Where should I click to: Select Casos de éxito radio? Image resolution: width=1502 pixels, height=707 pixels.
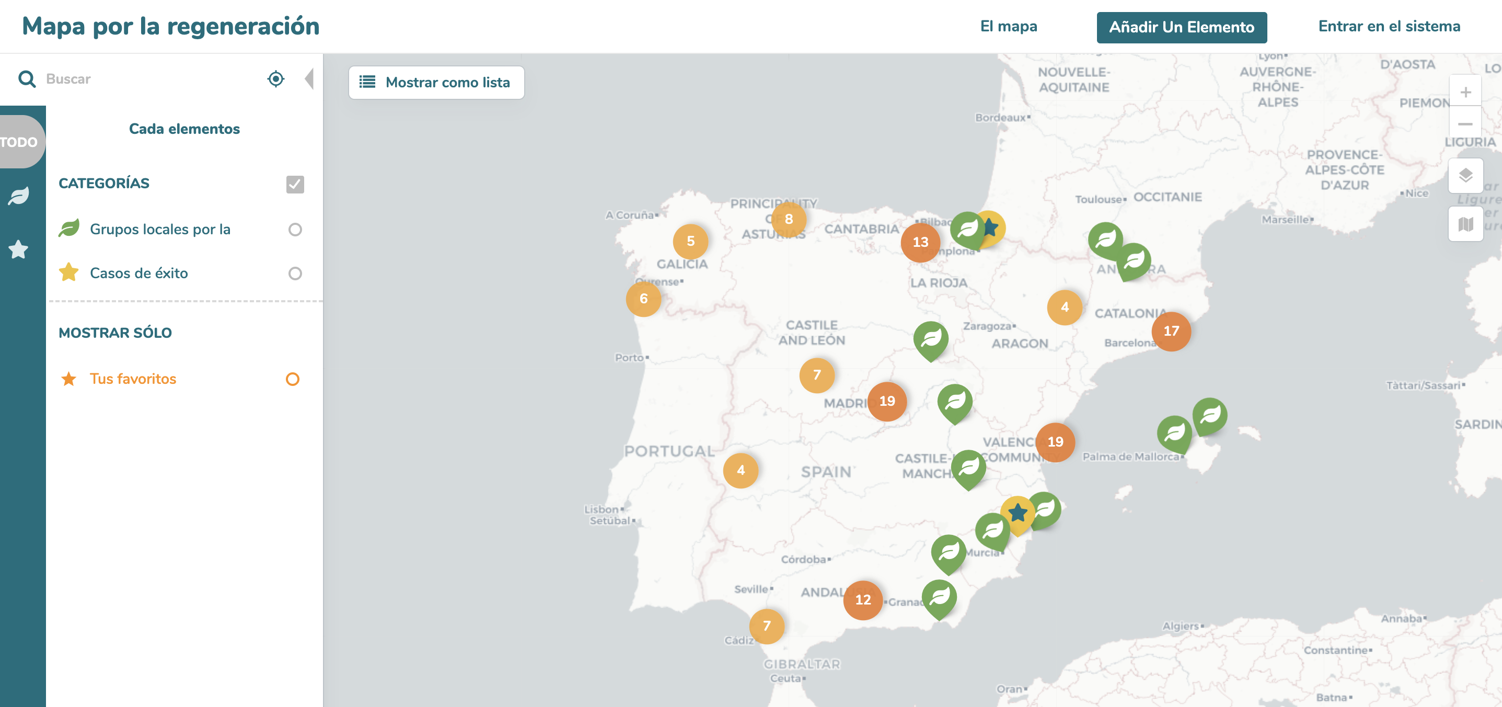tap(295, 273)
